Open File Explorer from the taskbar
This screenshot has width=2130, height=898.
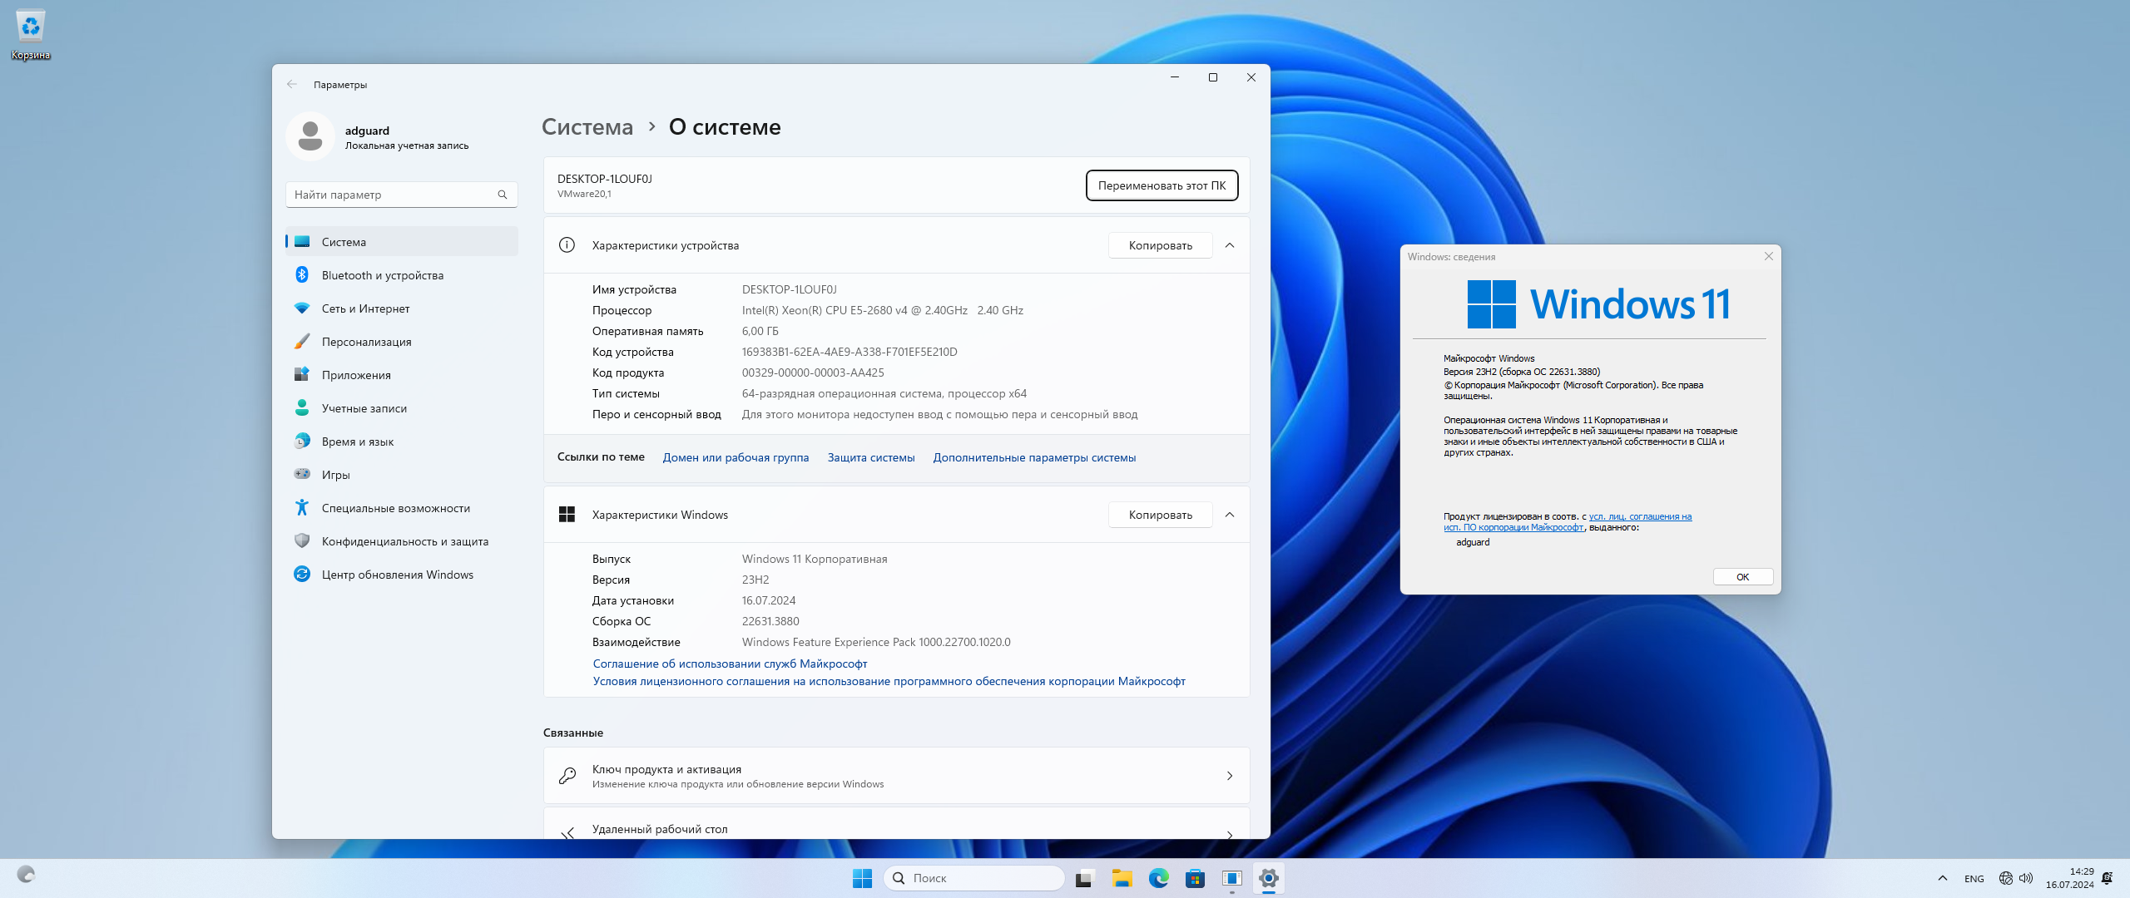click(x=1122, y=878)
